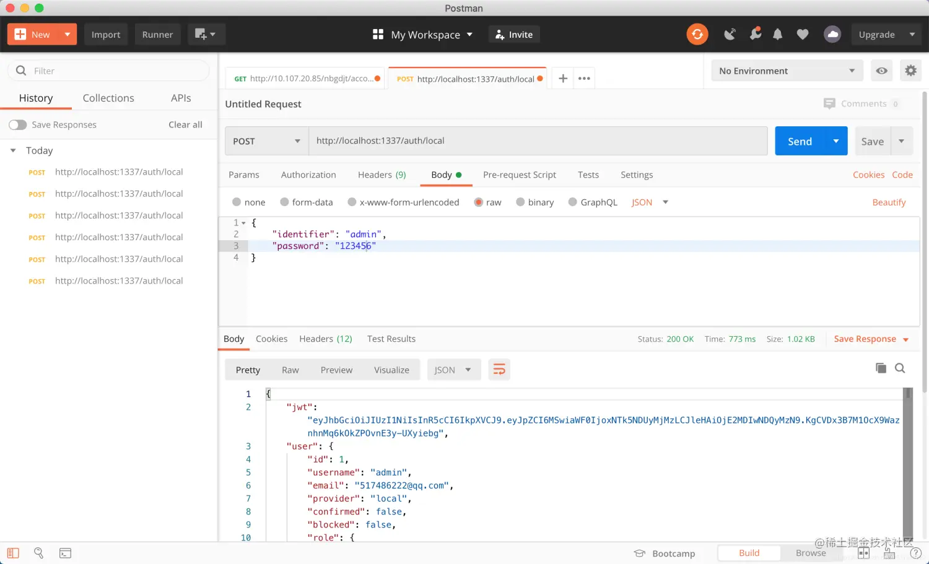Click the history Filter search field
929x564 pixels.
pyautogui.click(x=108, y=71)
